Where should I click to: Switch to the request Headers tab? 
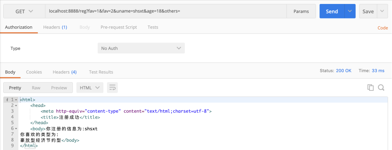coord(55,27)
